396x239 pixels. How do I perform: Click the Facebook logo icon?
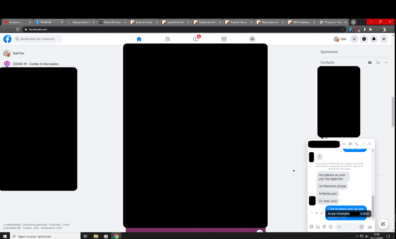[x=7, y=39]
